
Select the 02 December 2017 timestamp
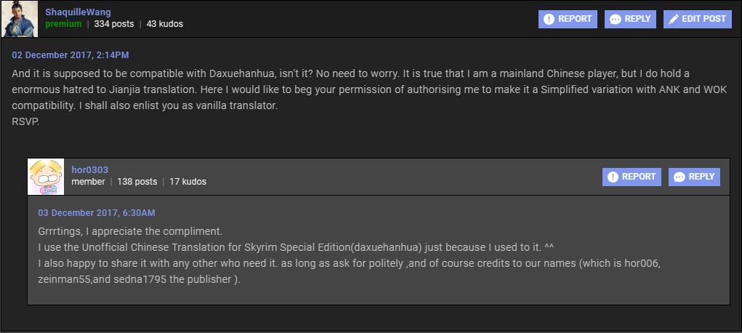[x=70, y=55]
